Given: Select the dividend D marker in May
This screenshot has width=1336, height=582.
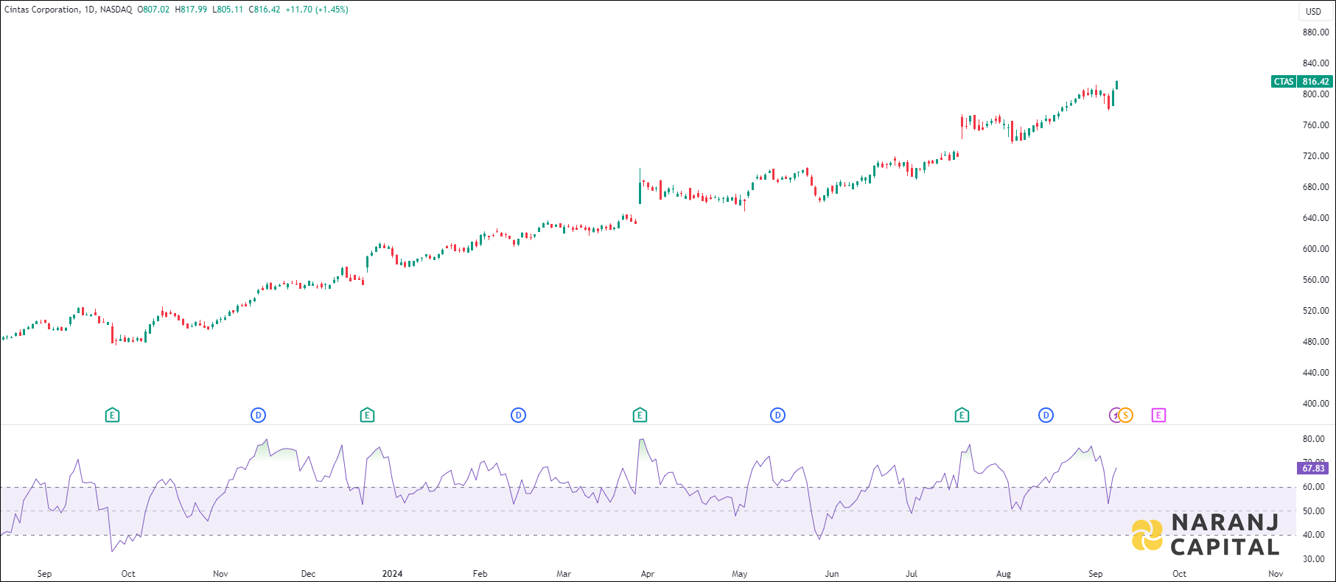Looking at the screenshot, I should pyautogui.click(x=777, y=416).
